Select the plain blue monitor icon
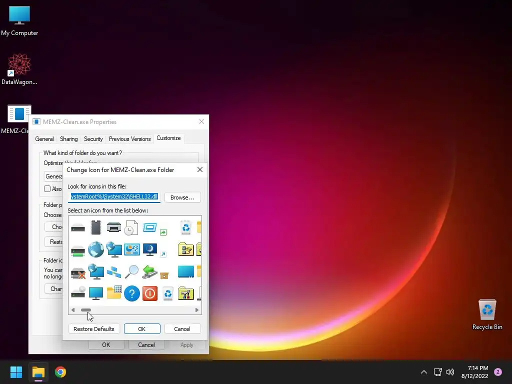Viewport: 512px width, 384px height. pos(96,293)
